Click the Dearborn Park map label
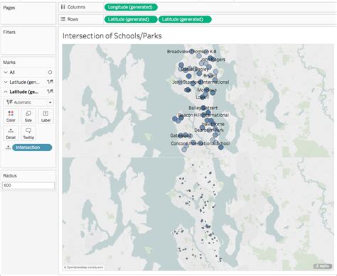Screen dimensions: 337x276 [209, 130]
